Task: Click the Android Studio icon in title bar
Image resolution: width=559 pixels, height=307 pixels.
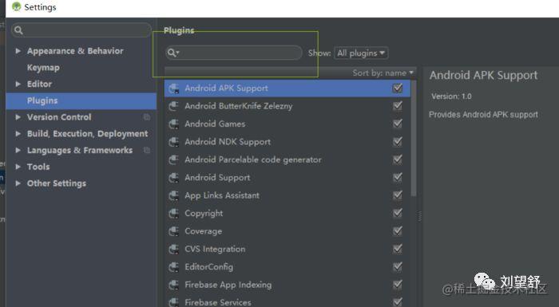Action: pos(17,6)
